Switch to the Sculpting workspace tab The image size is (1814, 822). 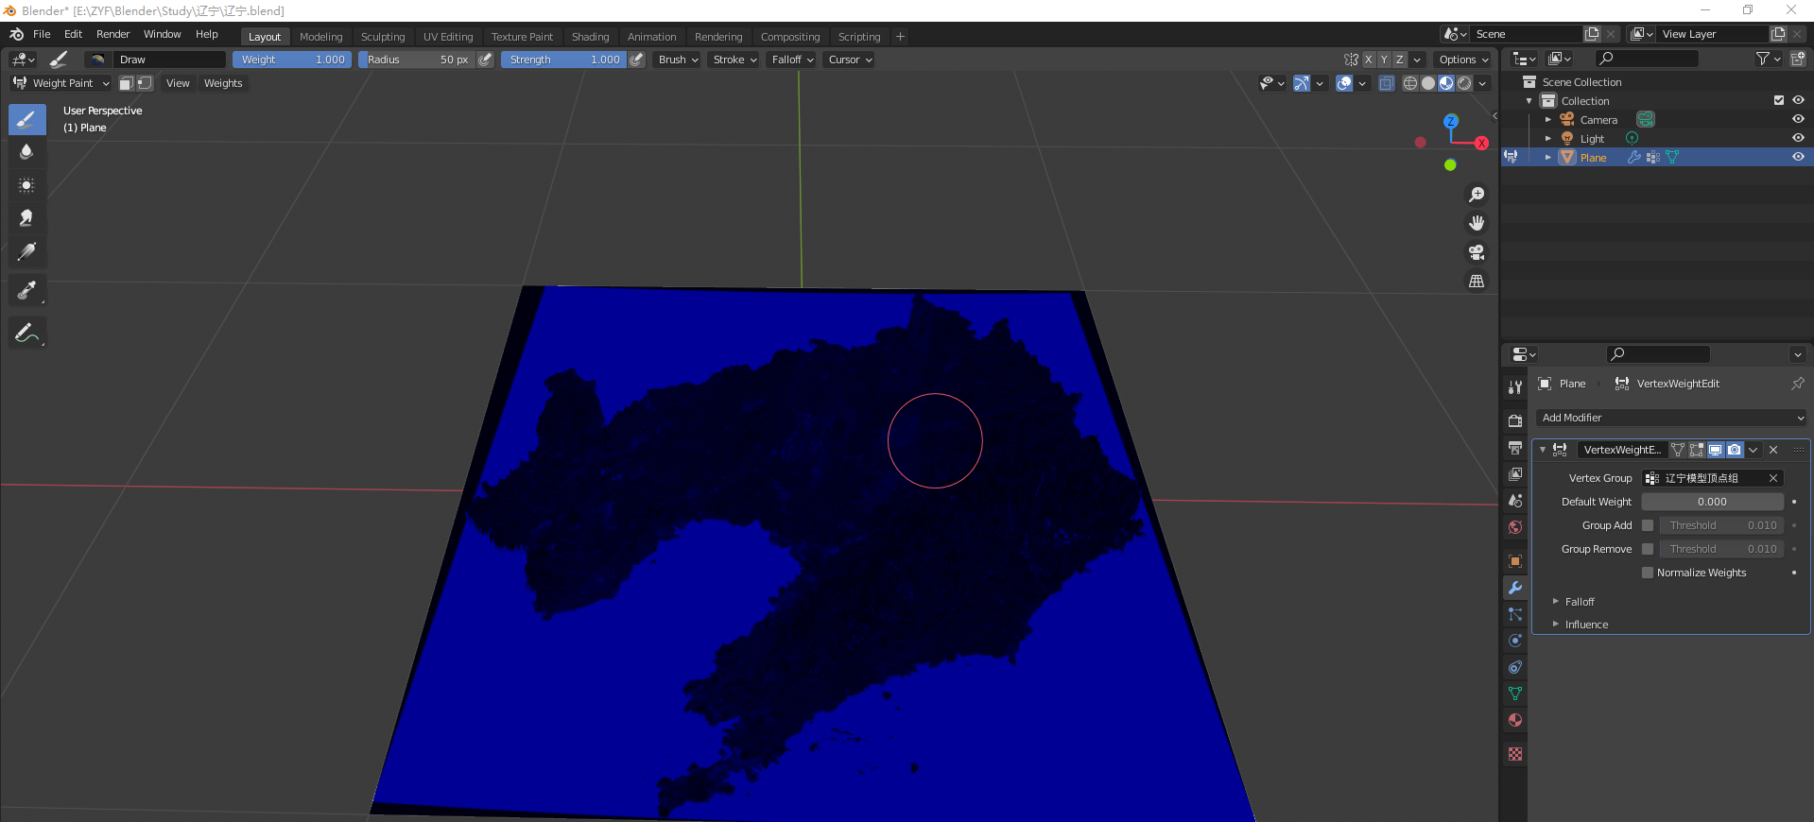(383, 37)
